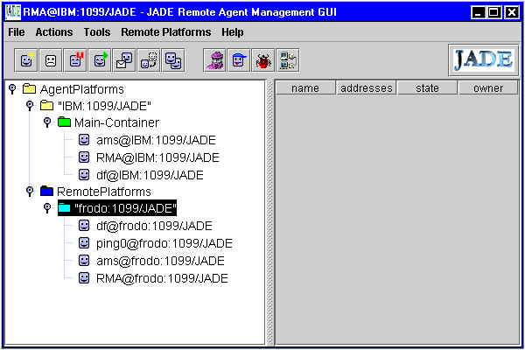Open the Actions menu
The height and width of the screenshot is (350, 525).
pos(54,31)
